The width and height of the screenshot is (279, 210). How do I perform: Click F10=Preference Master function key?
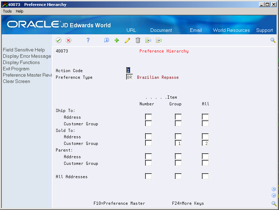(x=119, y=203)
